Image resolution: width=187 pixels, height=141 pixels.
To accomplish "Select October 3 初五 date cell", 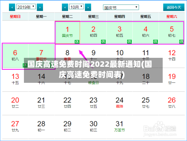I will pyautogui.click(x=120, y=32).
